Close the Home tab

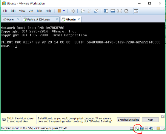[x=18, y=19]
